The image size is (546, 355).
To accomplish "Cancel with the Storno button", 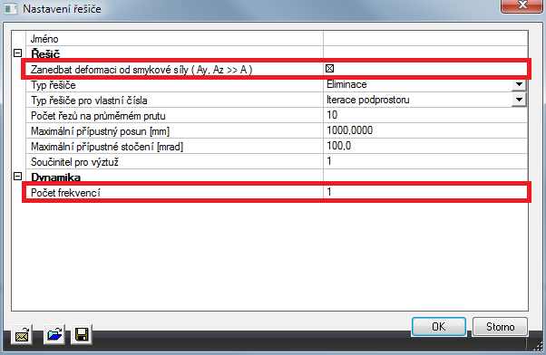I will pyautogui.click(x=500, y=327).
